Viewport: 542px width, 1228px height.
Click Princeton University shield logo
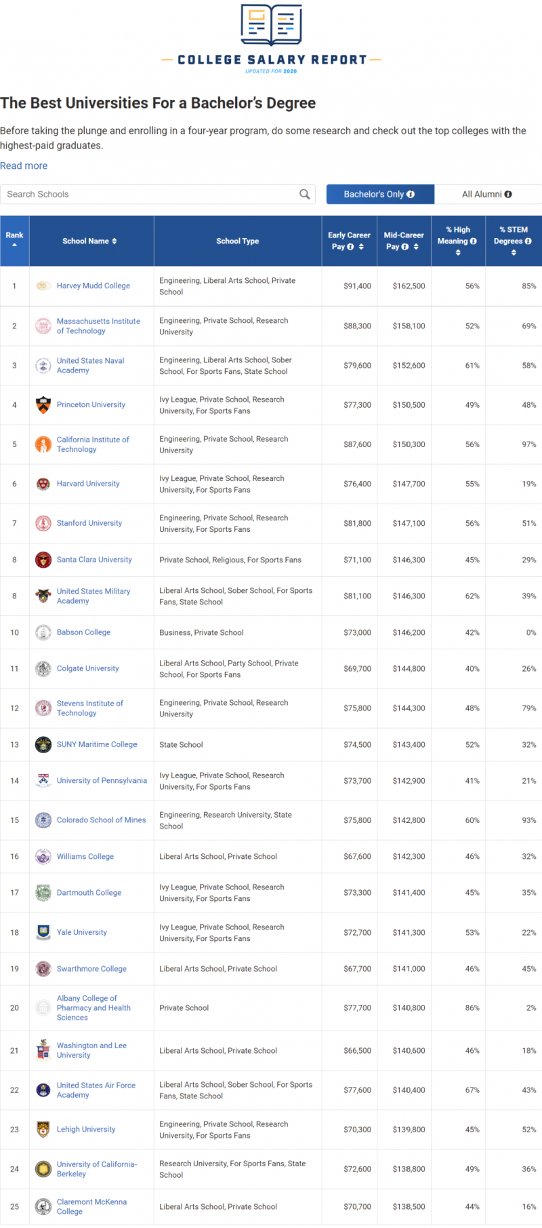coord(43,405)
